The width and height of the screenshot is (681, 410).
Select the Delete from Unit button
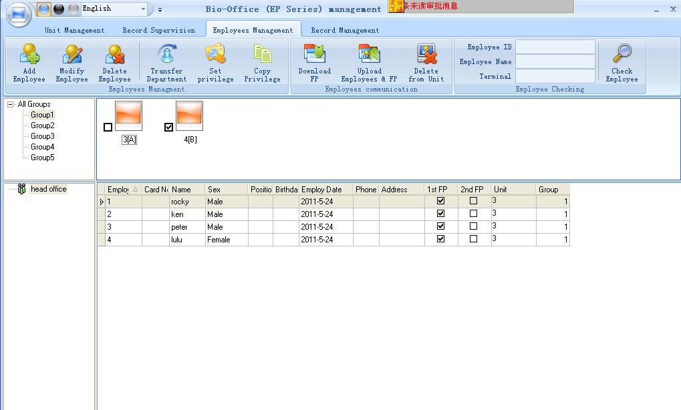pos(426,63)
